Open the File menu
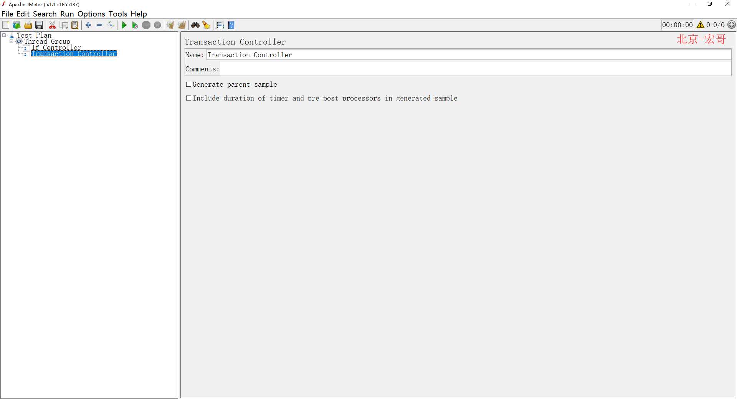Viewport: 737px width, 399px height. click(7, 14)
